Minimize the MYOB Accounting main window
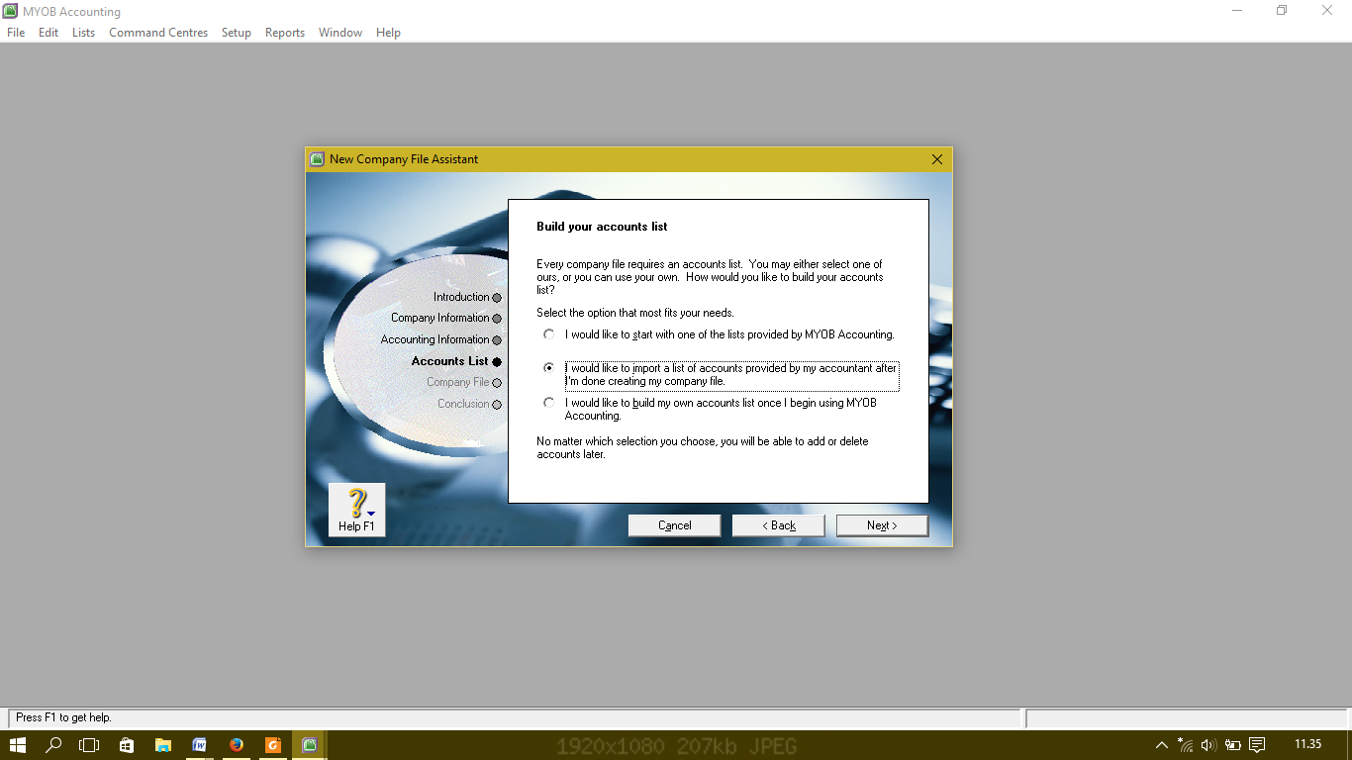The height and width of the screenshot is (760, 1352). [x=1237, y=11]
